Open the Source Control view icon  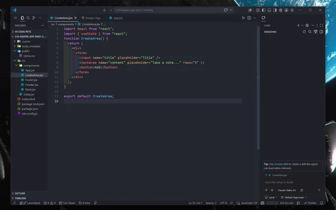point(34,18)
